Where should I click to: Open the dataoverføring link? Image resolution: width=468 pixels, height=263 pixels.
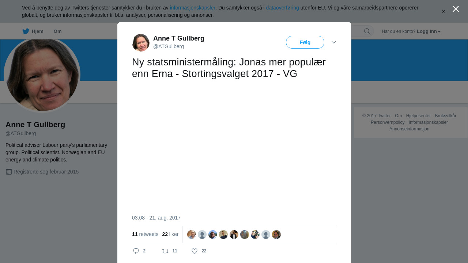pyautogui.click(x=283, y=8)
